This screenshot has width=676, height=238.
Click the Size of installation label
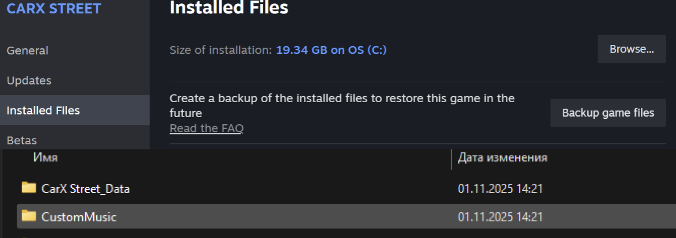tap(220, 50)
